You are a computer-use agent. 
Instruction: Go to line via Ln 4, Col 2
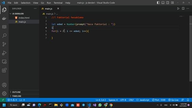coord(101,100)
